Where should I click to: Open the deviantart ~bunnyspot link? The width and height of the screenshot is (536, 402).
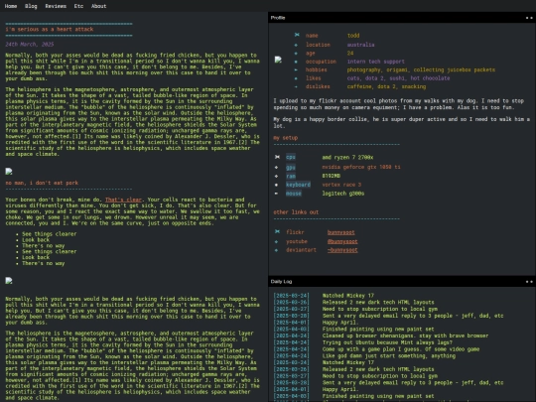342,250
